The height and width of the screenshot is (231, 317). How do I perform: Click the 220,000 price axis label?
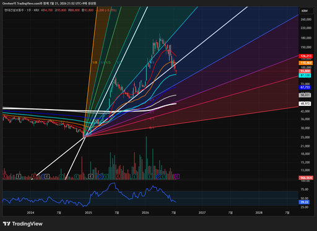(x=306, y=28)
